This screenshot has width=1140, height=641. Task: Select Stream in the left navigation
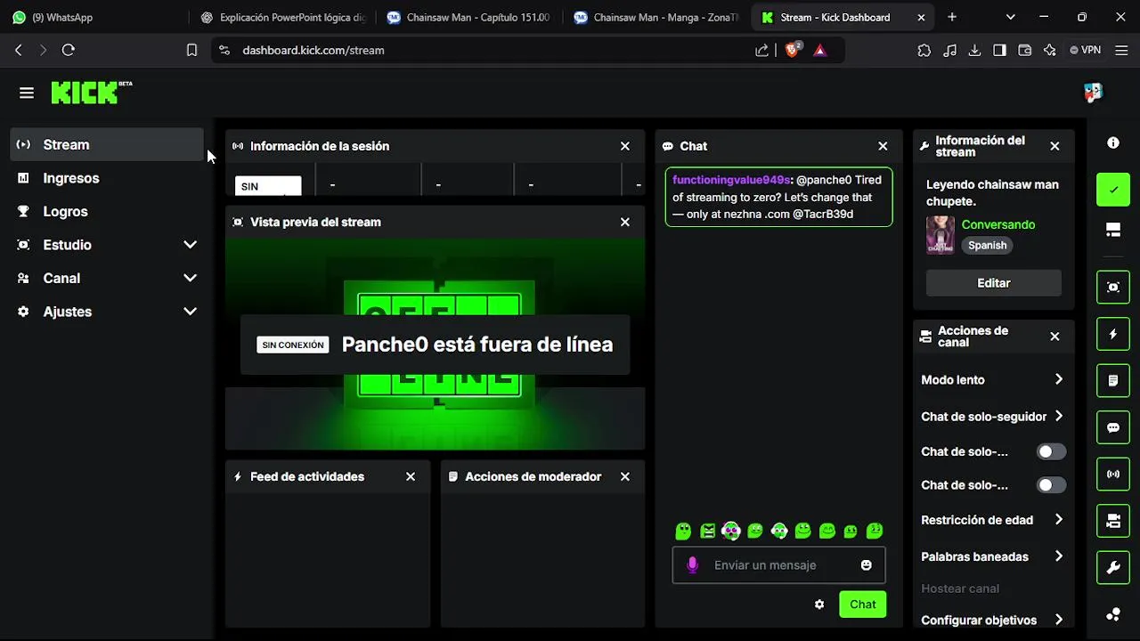(107, 144)
